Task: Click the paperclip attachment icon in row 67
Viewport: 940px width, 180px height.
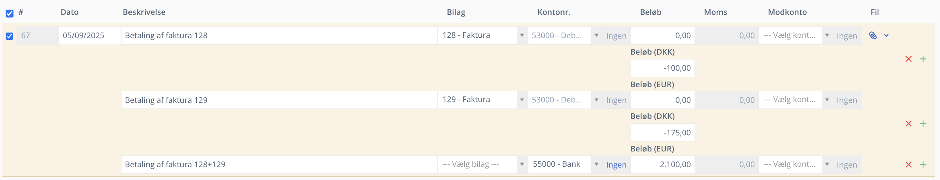Action: click(x=872, y=36)
